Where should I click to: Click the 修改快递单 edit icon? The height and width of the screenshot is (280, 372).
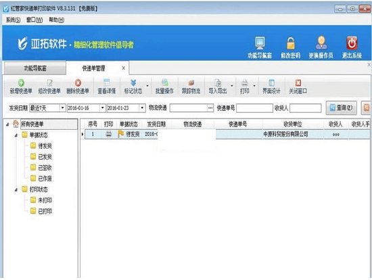pos(49,83)
